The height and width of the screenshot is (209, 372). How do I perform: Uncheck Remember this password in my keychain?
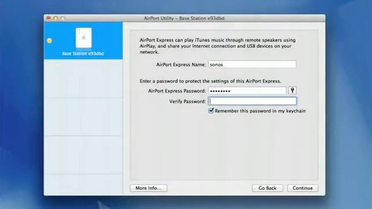coord(211,111)
